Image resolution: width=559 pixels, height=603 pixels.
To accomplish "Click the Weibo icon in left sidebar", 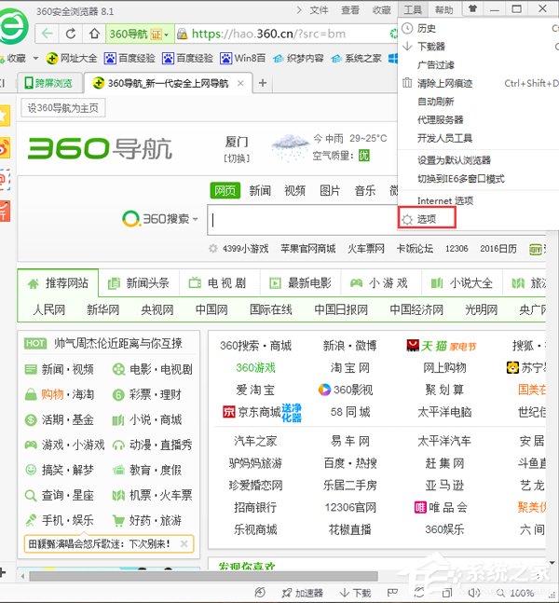I will (5, 146).
